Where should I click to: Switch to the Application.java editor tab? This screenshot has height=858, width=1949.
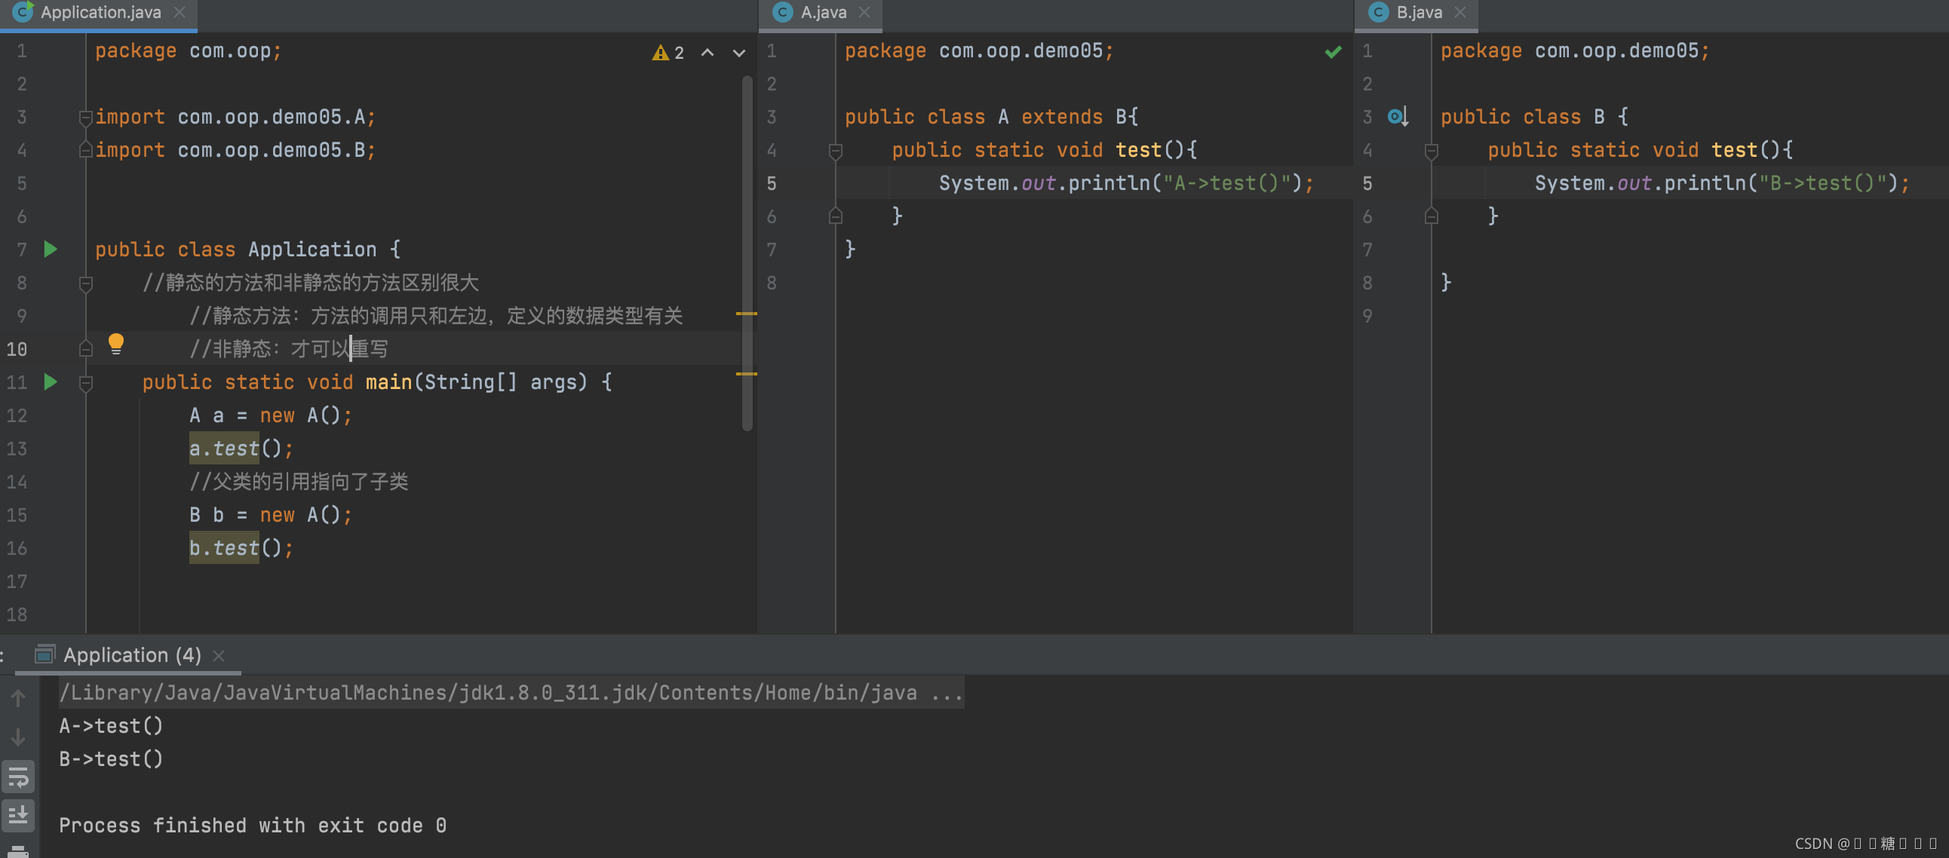(x=100, y=12)
